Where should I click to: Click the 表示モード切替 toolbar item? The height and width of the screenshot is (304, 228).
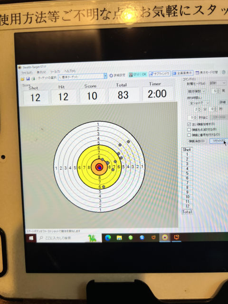point(207,73)
